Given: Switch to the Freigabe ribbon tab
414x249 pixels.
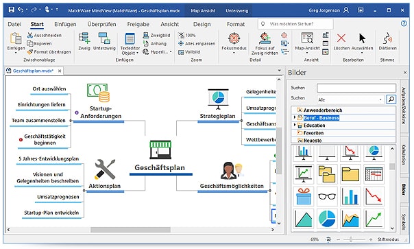Looking at the screenshot, I should [138, 24].
